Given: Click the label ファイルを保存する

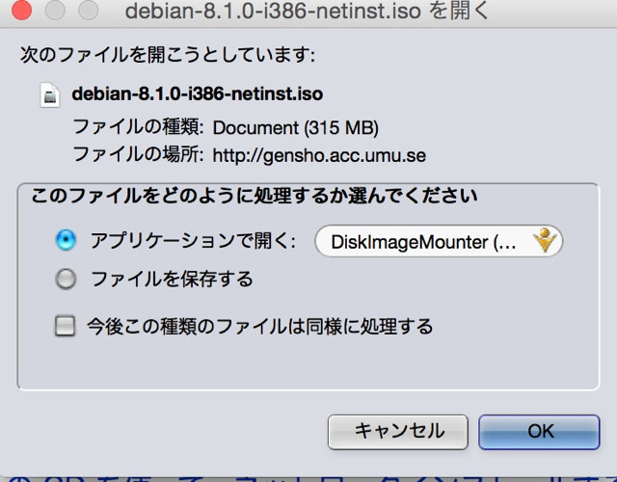Looking at the screenshot, I should pyautogui.click(x=172, y=279).
